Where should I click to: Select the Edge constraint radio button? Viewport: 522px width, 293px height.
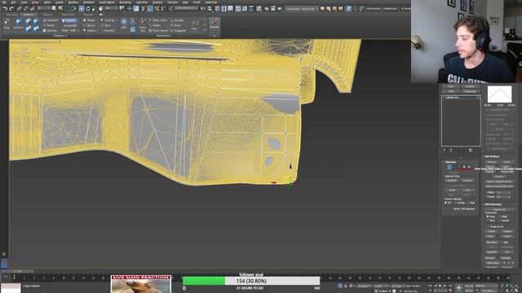(500, 216)
